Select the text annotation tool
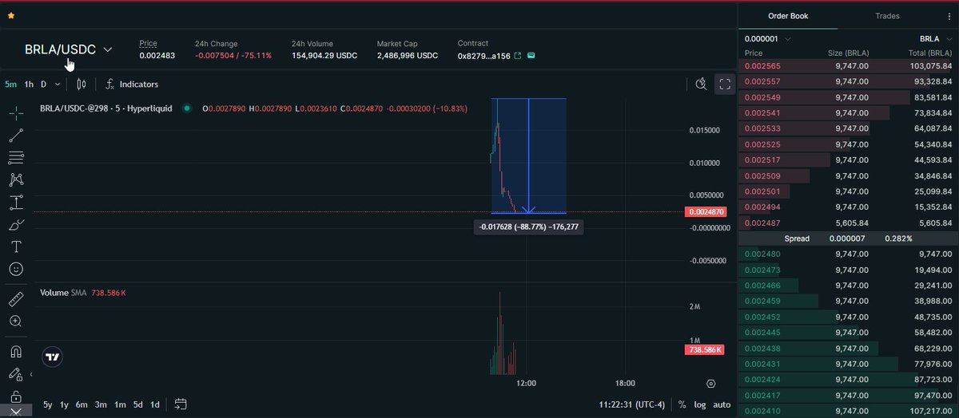 pyautogui.click(x=16, y=247)
